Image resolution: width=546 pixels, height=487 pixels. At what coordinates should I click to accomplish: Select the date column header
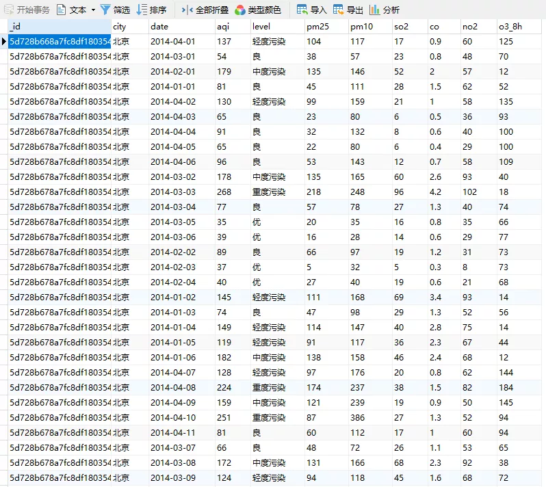point(182,27)
